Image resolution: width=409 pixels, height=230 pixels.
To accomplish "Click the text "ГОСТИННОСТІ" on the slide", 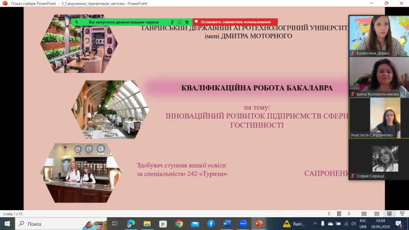I will click(257, 125).
